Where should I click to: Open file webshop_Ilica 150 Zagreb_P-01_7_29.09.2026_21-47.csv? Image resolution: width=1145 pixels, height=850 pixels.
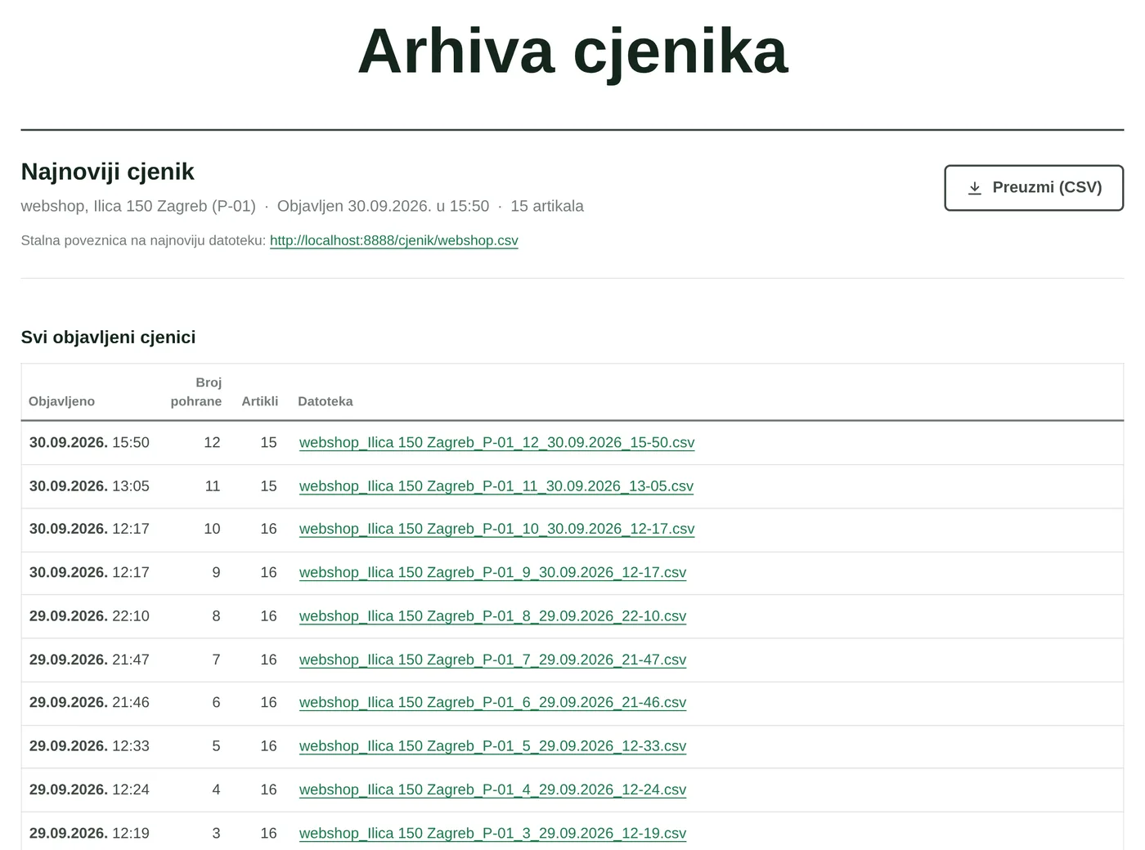[493, 659]
